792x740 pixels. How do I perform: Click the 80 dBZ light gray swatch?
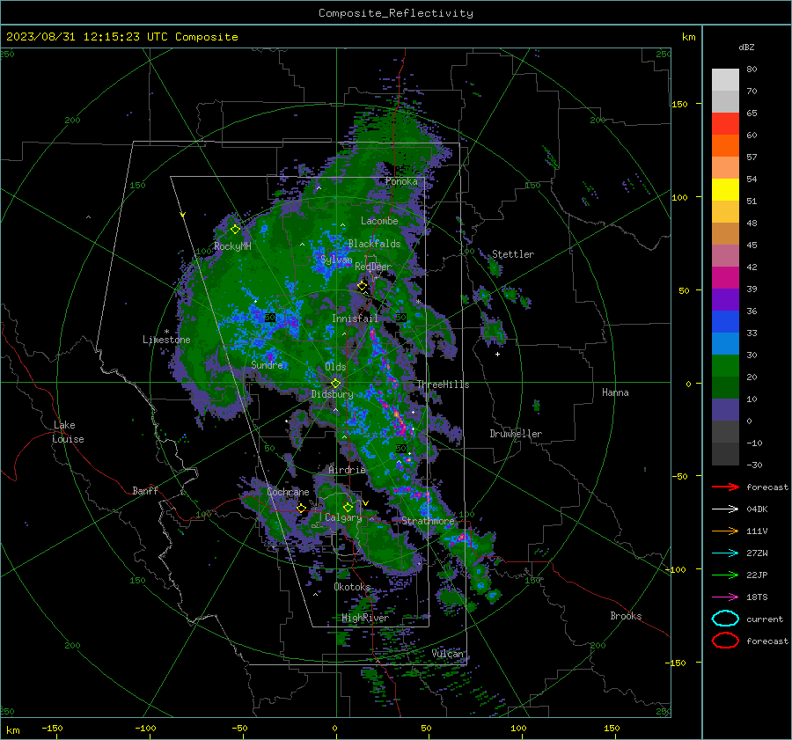click(x=725, y=79)
